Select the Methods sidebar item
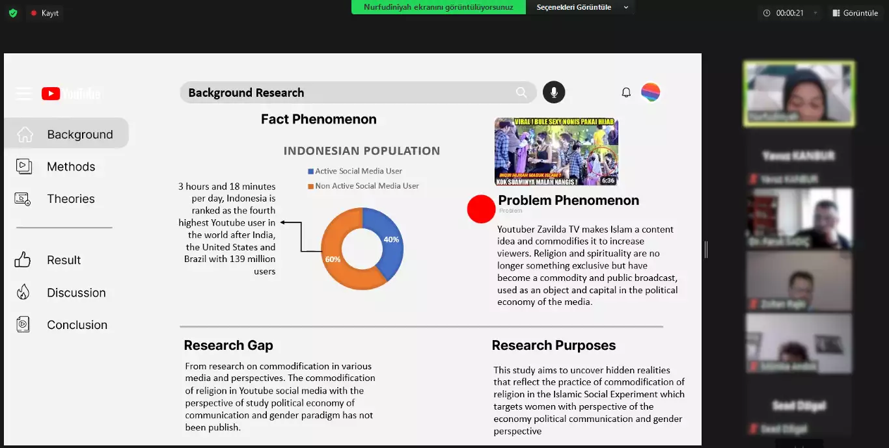This screenshot has width=889, height=448. pos(70,166)
